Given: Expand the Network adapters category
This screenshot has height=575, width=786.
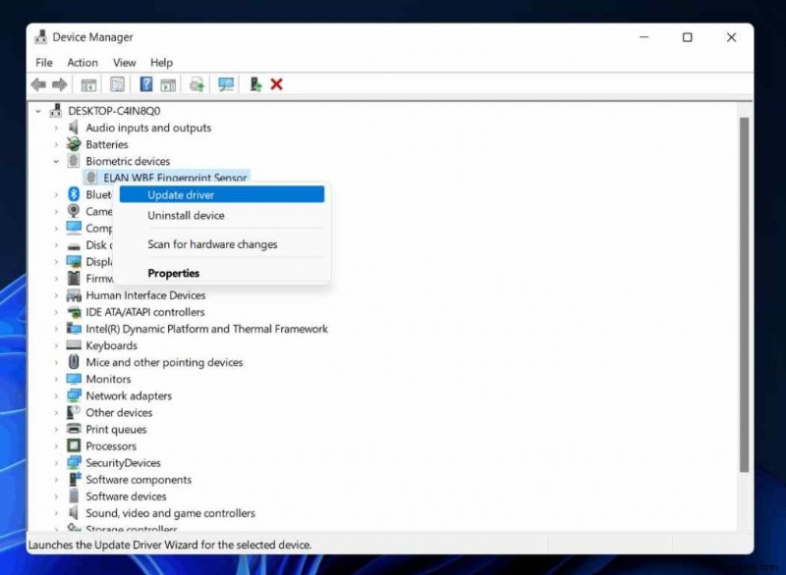Looking at the screenshot, I should click(56, 395).
